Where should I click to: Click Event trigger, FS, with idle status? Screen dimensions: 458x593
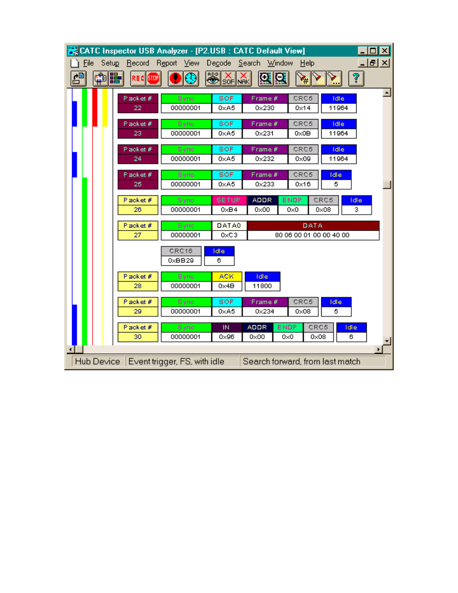[182, 362]
